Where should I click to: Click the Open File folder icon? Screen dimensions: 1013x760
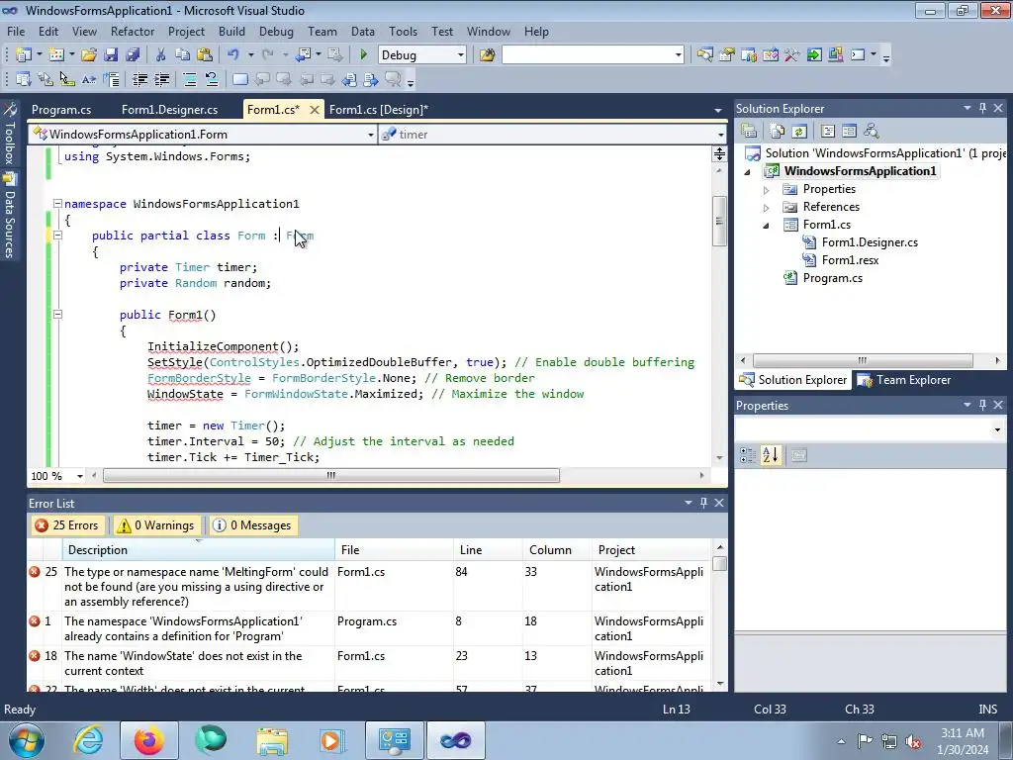[89, 55]
